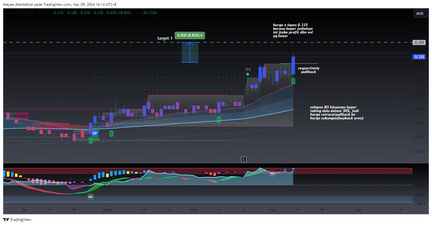Click the 0.200 price axis label
Screen dimensions: 432x225
(x=419, y=151)
